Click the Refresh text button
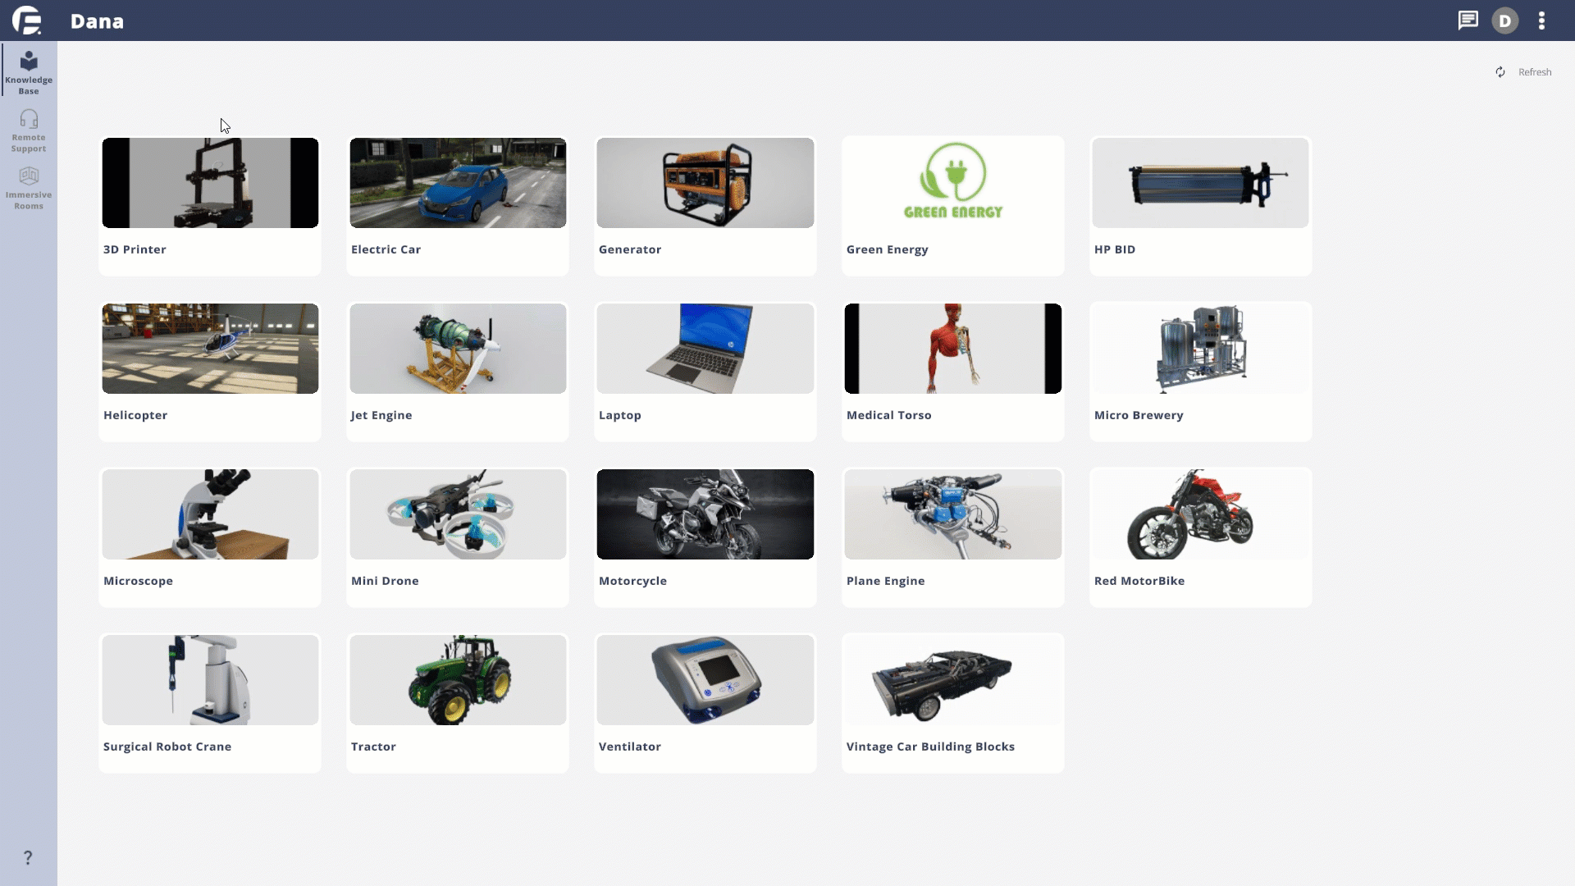This screenshot has width=1575, height=886. coord(1534,72)
